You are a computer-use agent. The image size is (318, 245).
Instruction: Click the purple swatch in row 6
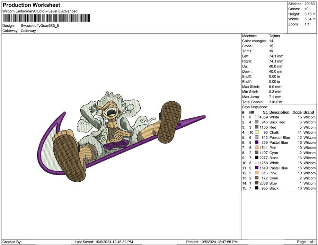(x=257, y=142)
